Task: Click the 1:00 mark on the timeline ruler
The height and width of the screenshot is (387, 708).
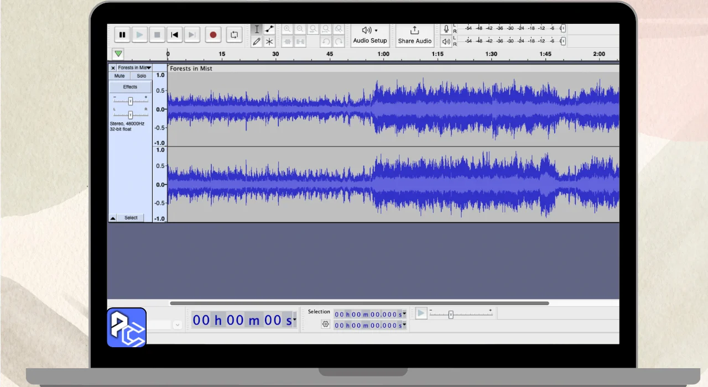Action: click(383, 55)
